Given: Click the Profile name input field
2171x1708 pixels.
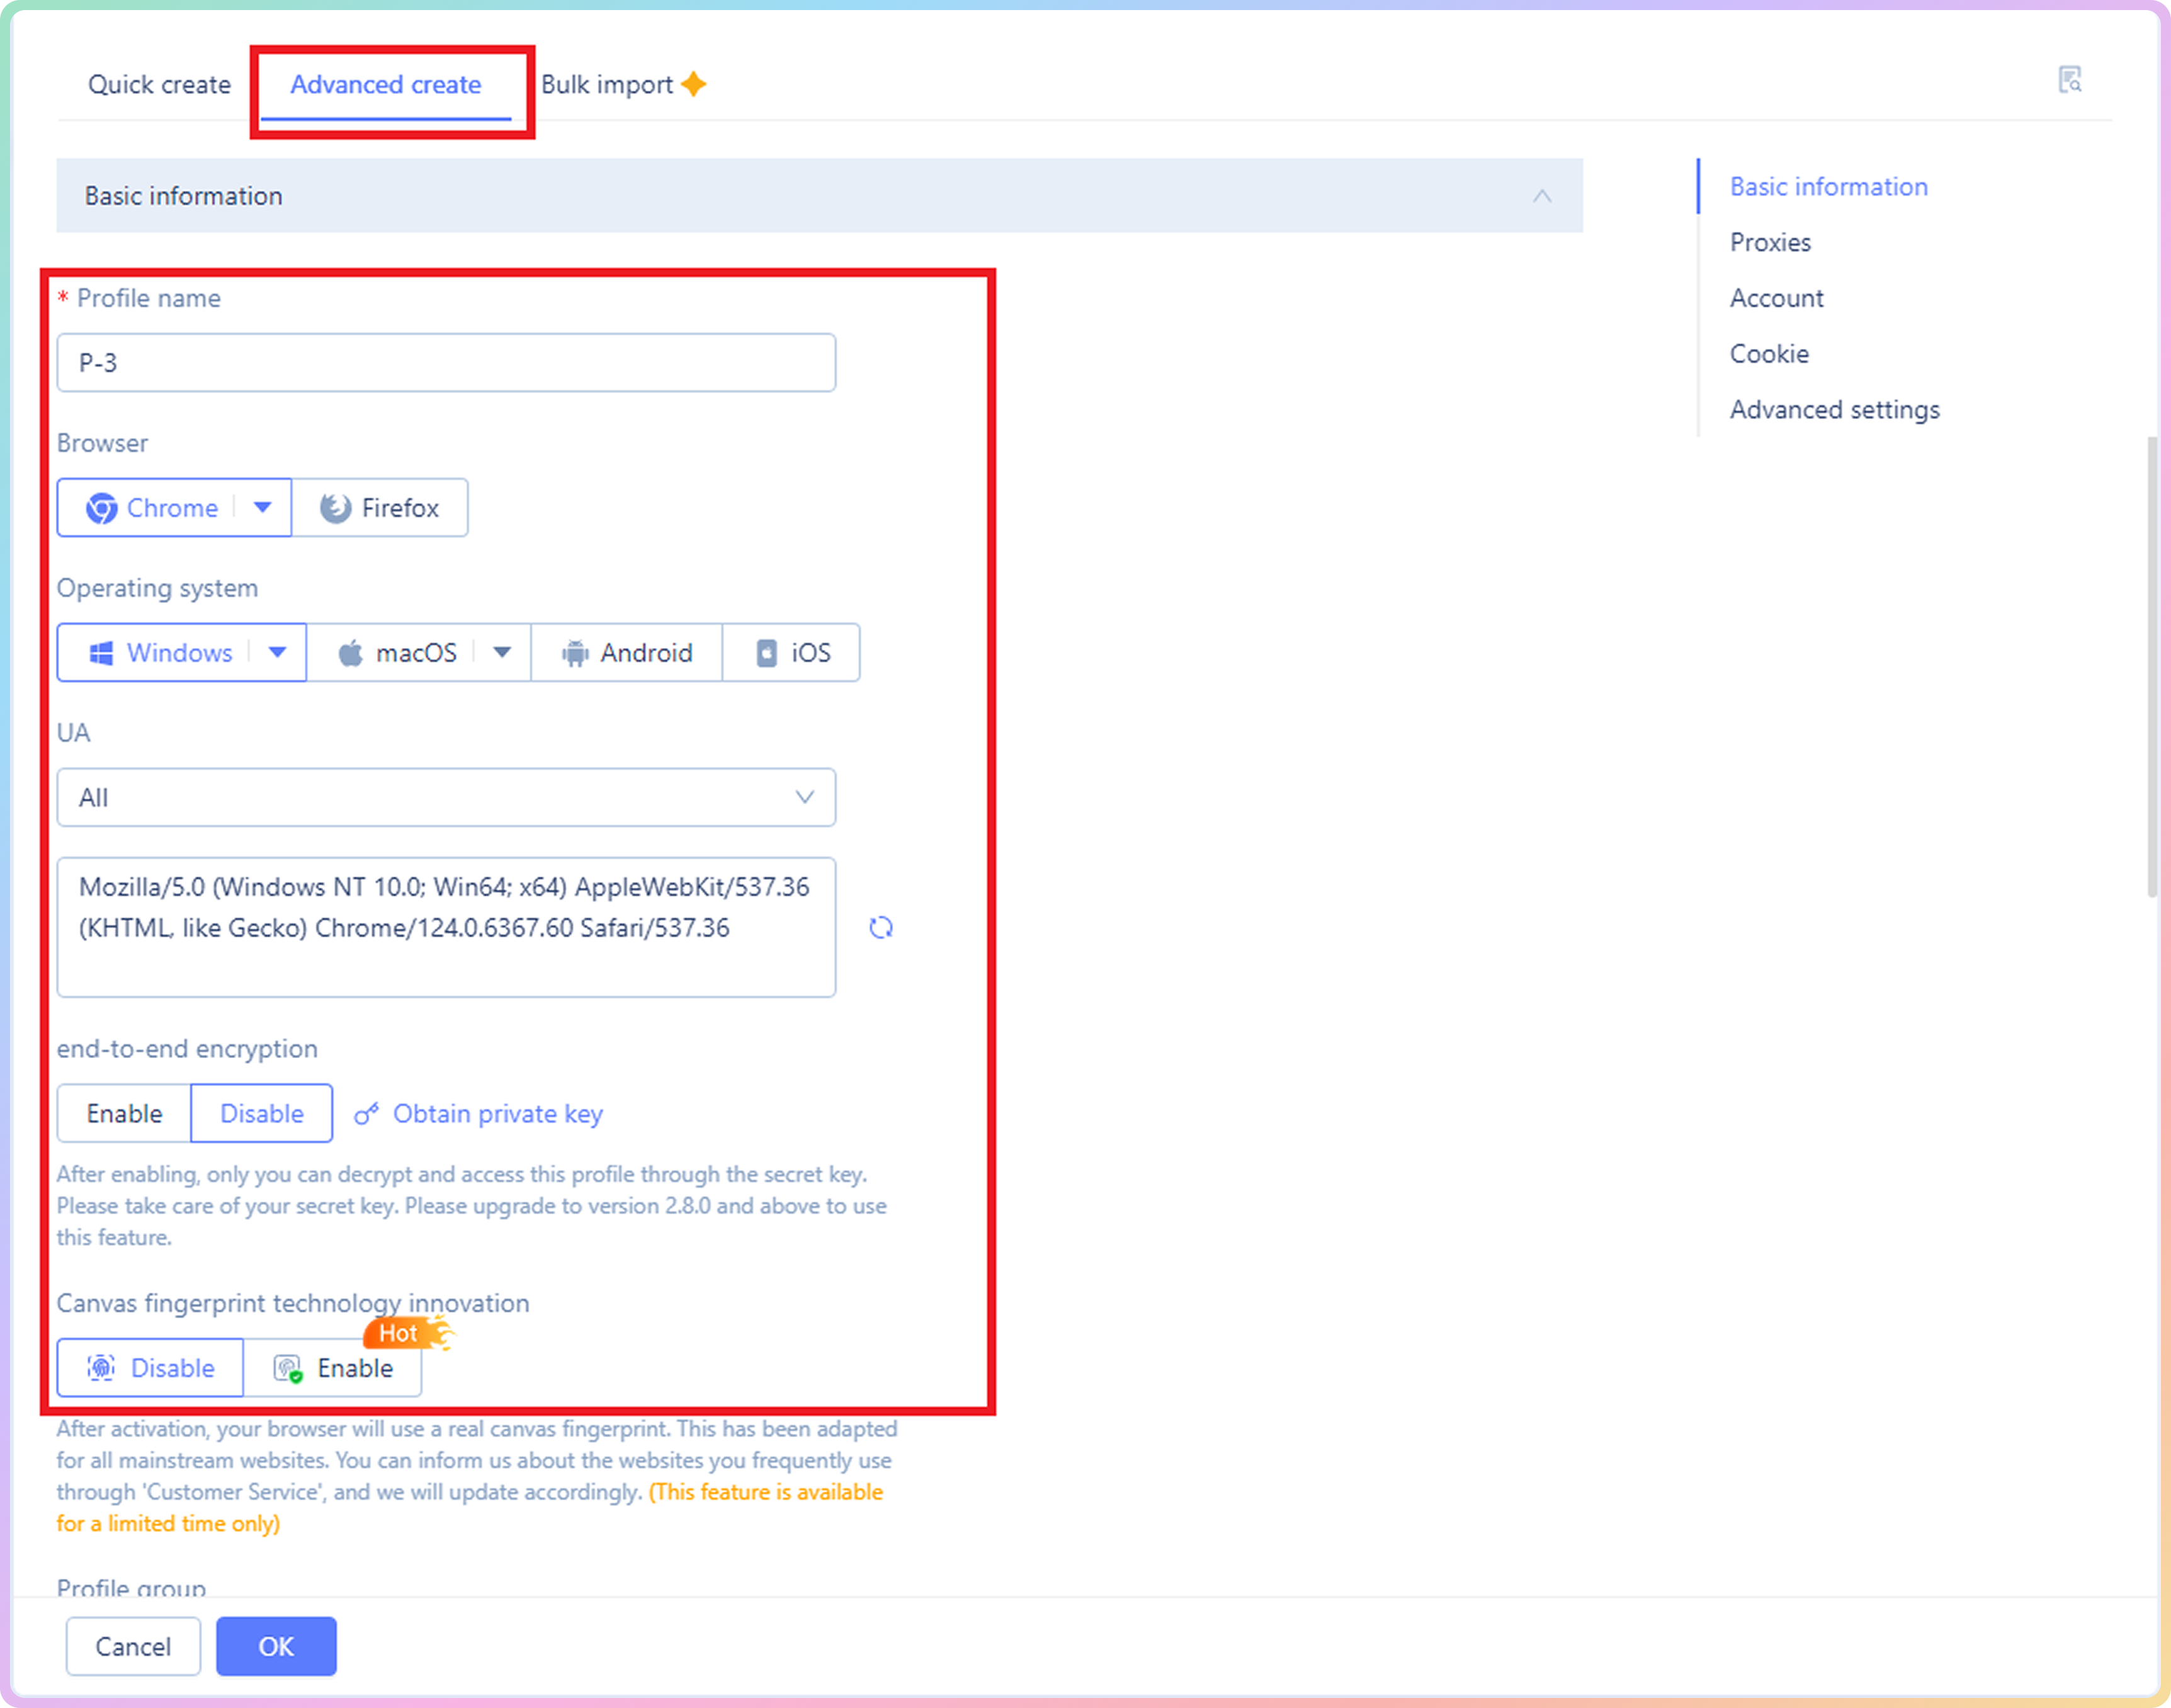Looking at the screenshot, I should [446, 363].
